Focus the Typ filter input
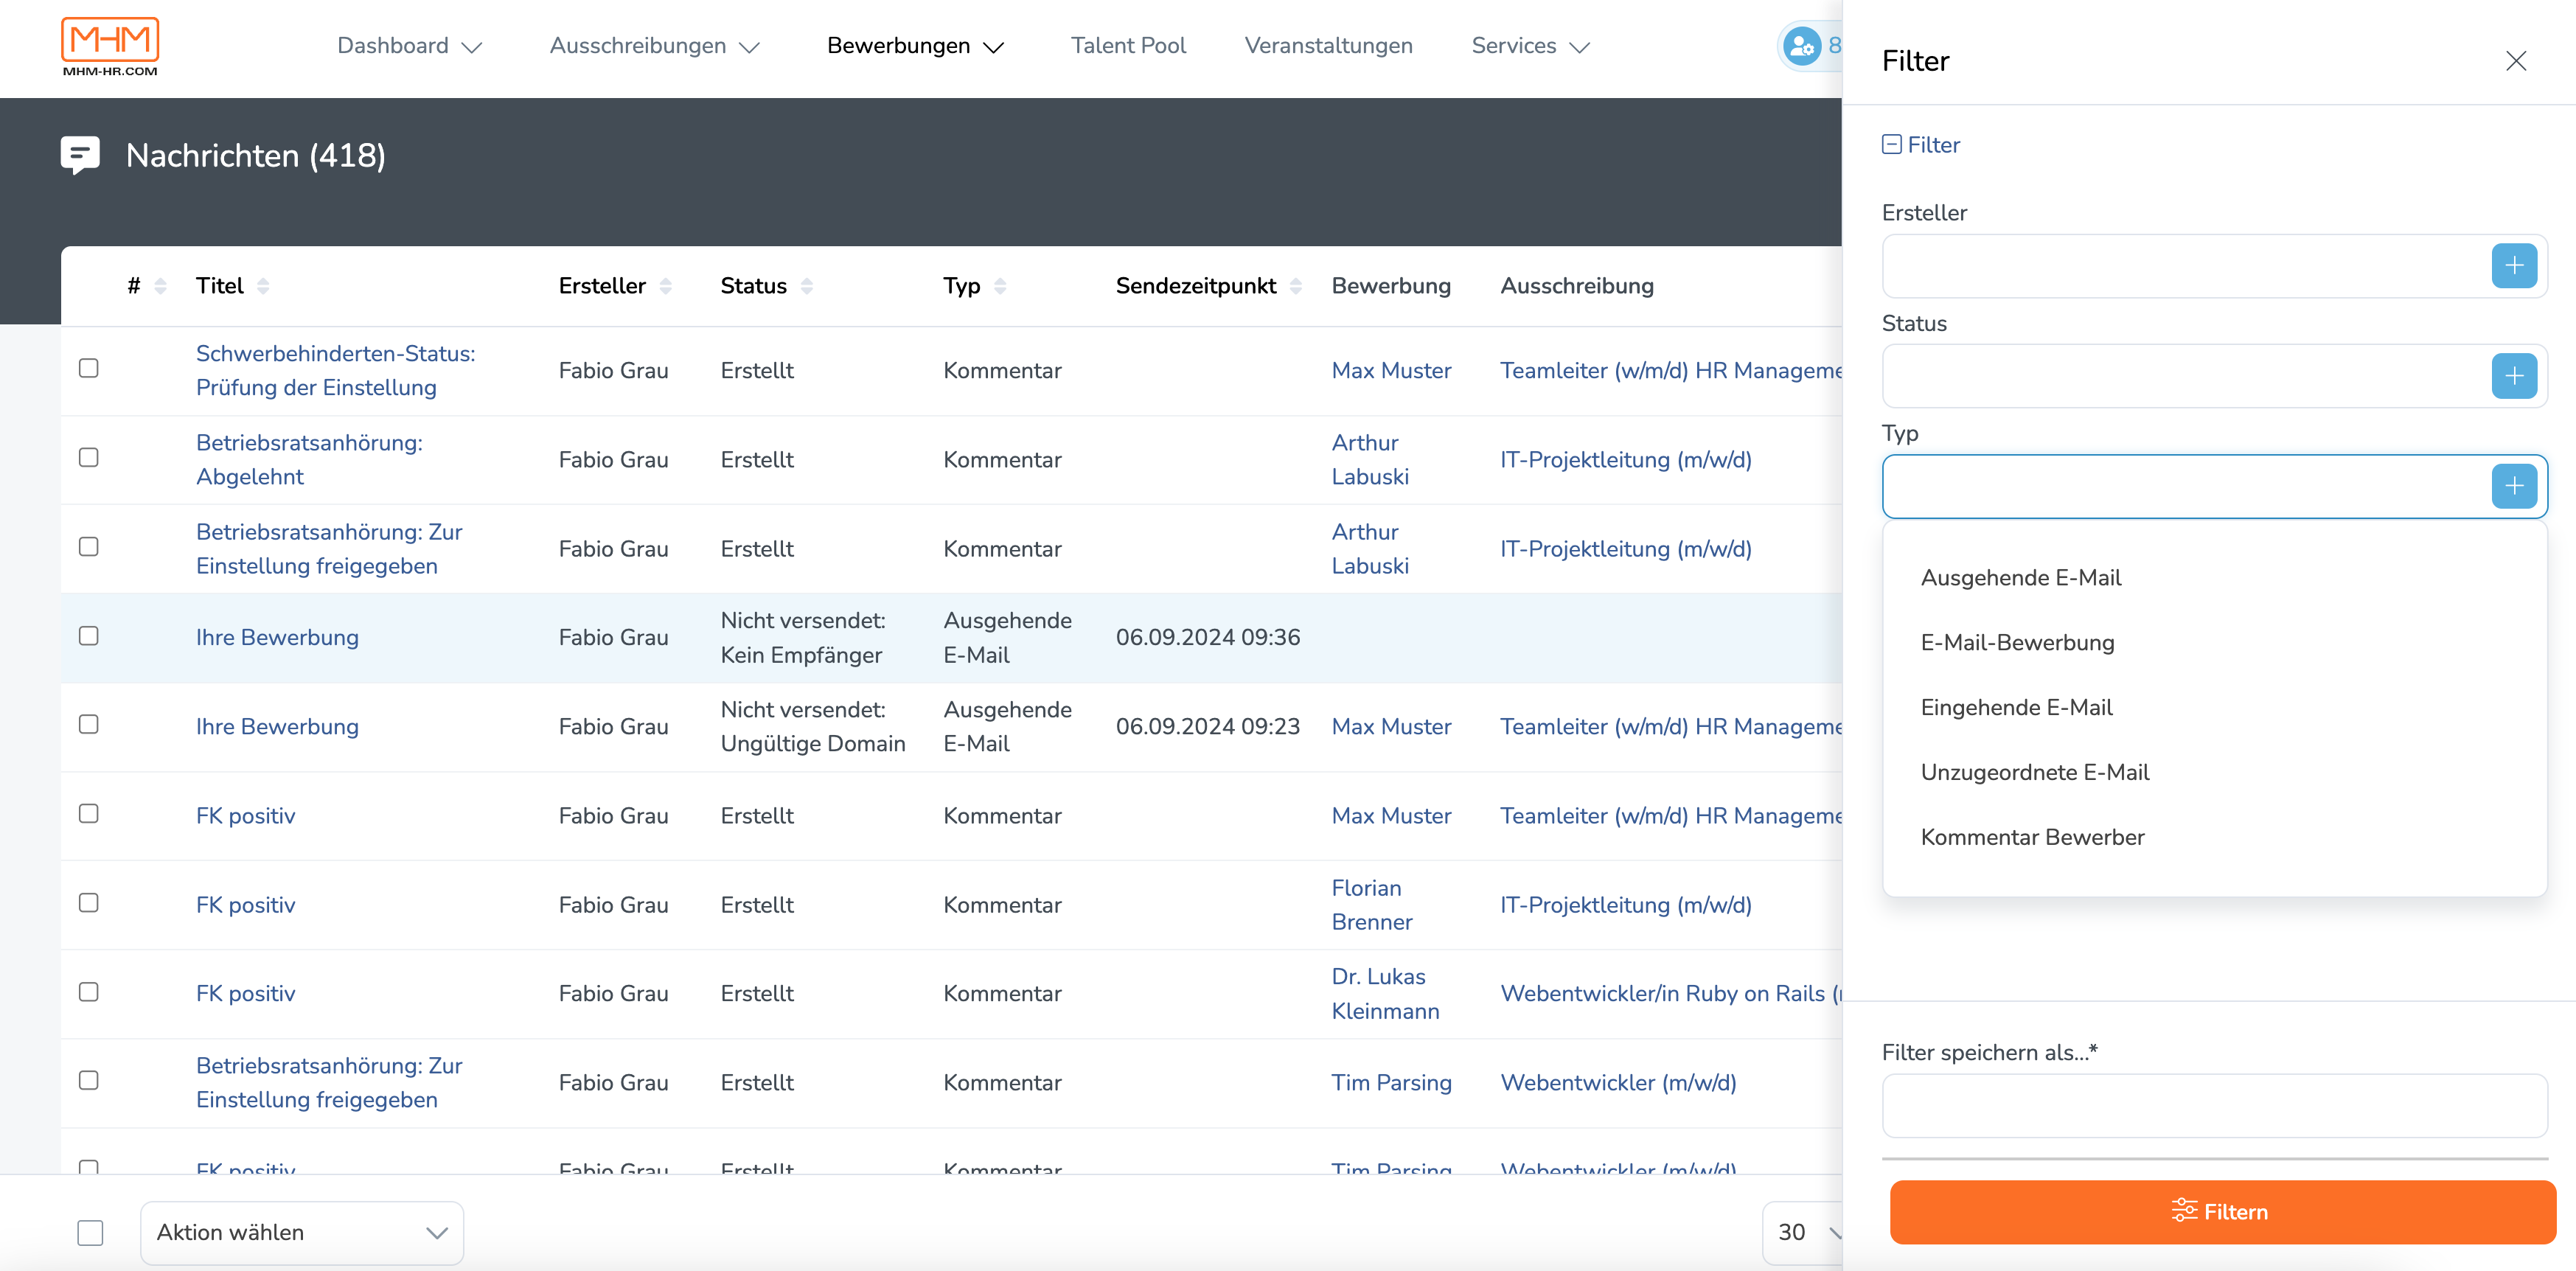Screen dimensions: 2576x1271 [x=2185, y=486]
